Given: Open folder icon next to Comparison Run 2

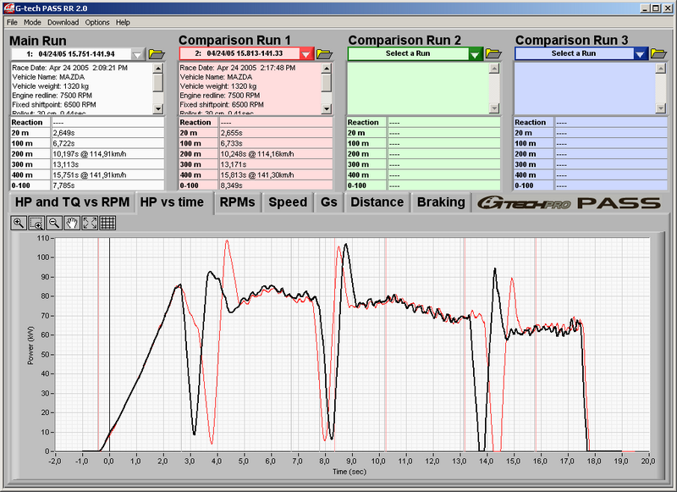Looking at the screenshot, I should (493, 53).
